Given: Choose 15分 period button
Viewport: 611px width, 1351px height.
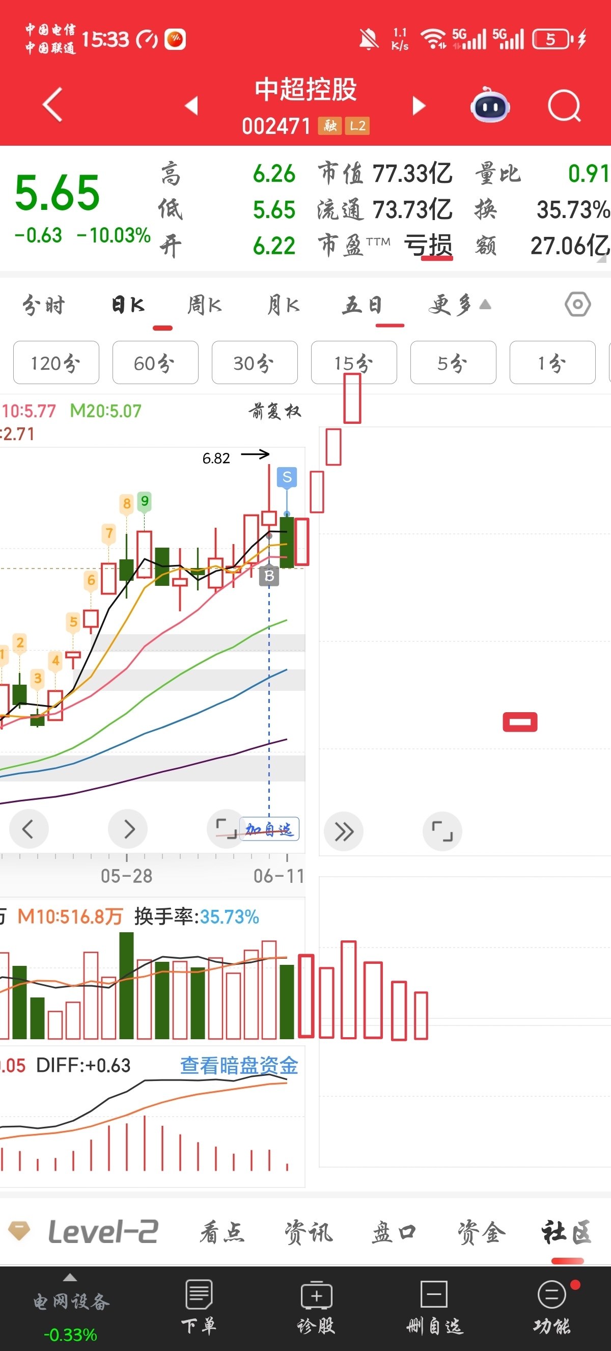Looking at the screenshot, I should click(354, 362).
